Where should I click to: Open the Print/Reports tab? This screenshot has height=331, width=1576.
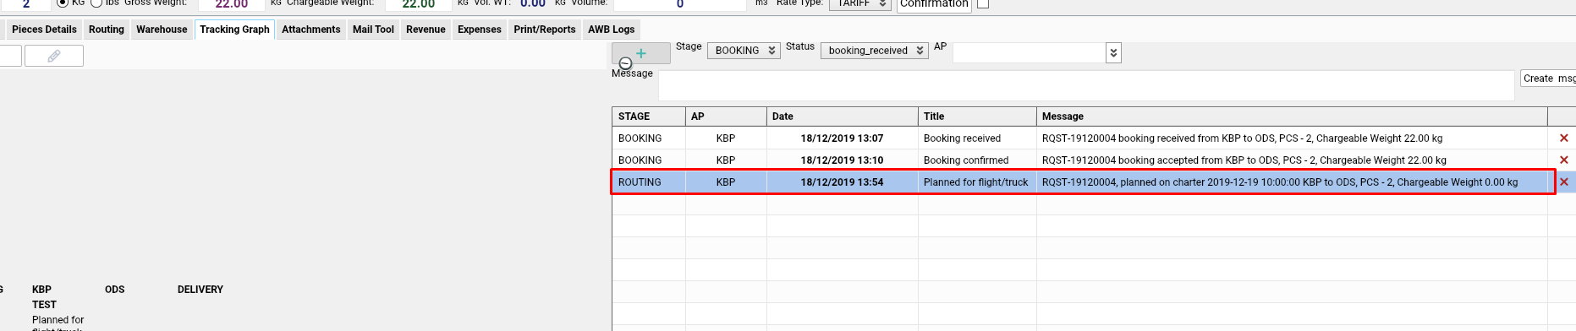tap(545, 30)
